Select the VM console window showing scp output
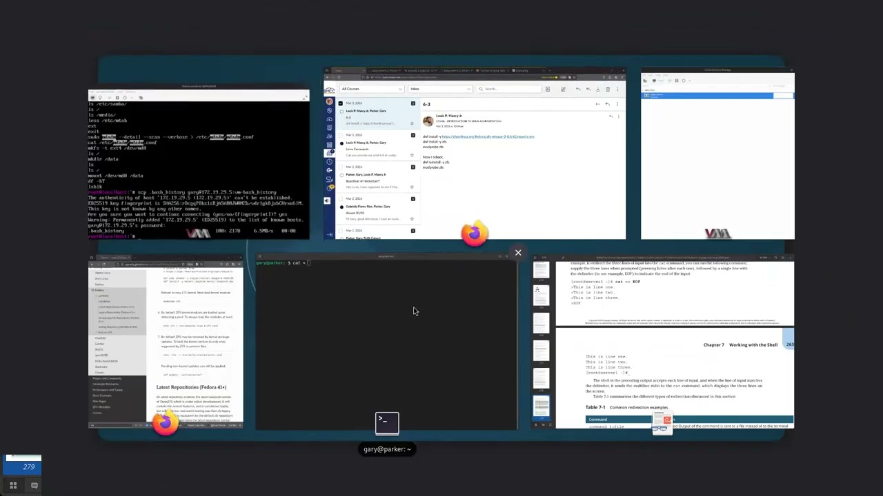 click(x=199, y=162)
